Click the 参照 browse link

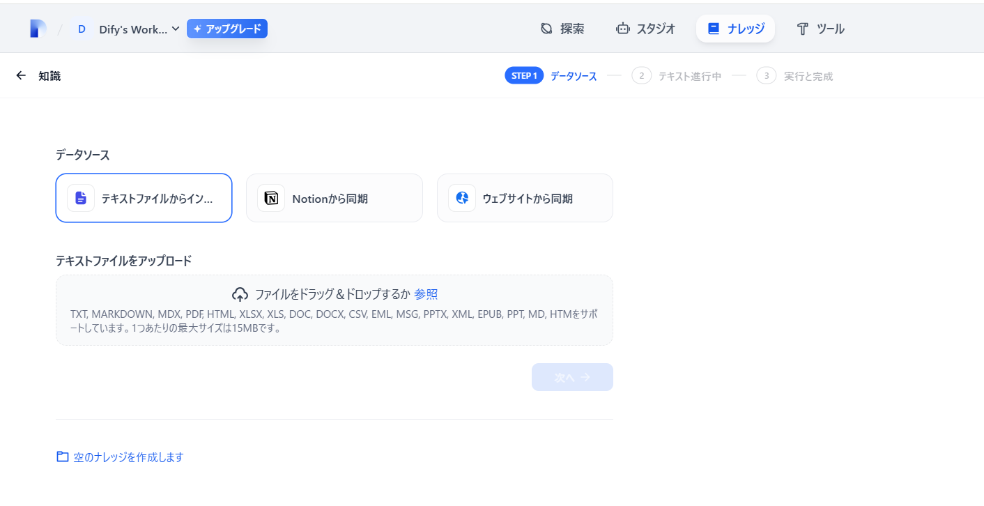click(x=426, y=294)
